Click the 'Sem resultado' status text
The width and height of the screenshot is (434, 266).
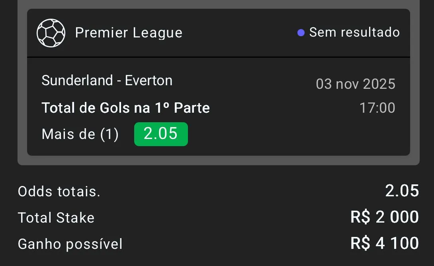(x=354, y=32)
